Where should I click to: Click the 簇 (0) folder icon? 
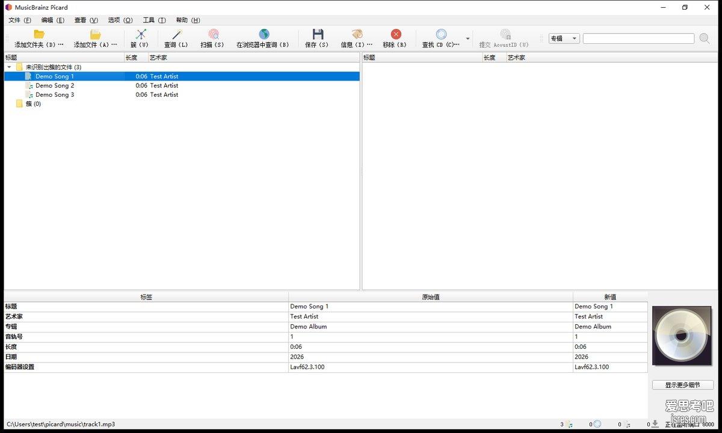tap(19, 103)
